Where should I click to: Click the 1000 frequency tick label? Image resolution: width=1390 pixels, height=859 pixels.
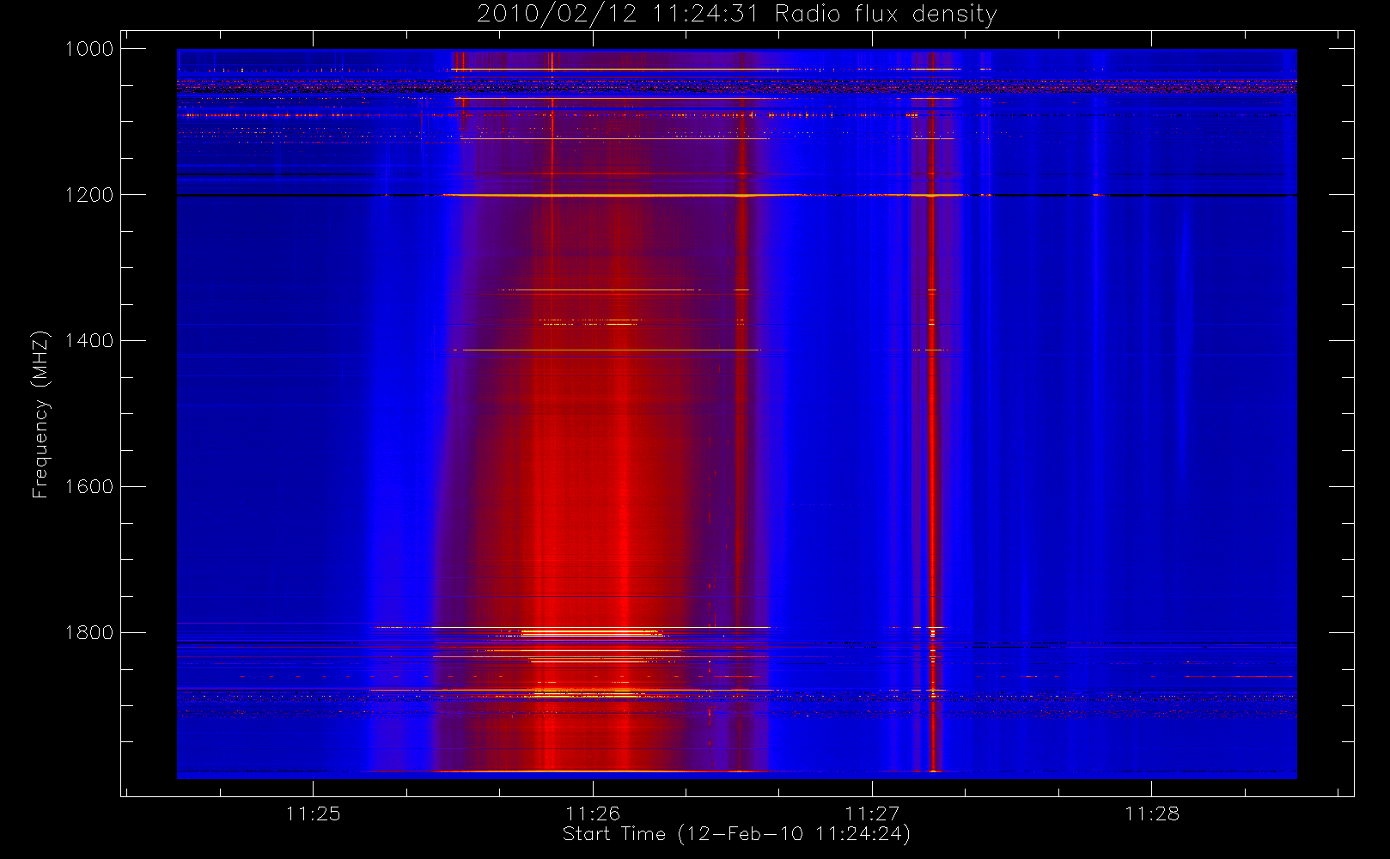coord(89,49)
